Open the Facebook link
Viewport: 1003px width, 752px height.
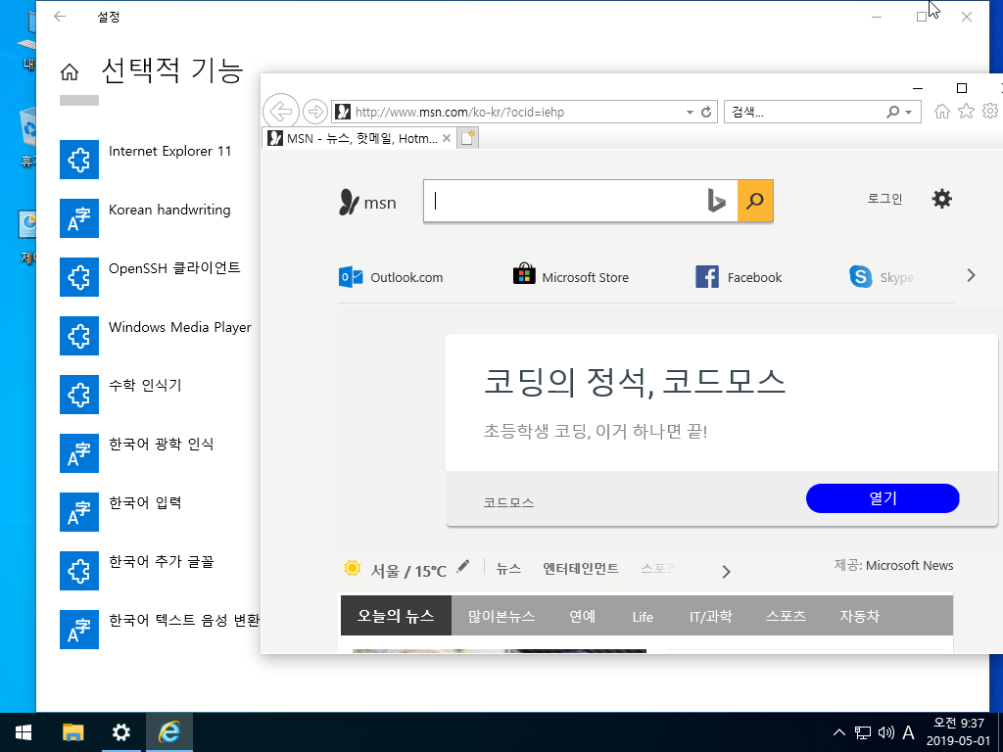pyautogui.click(x=739, y=277)
